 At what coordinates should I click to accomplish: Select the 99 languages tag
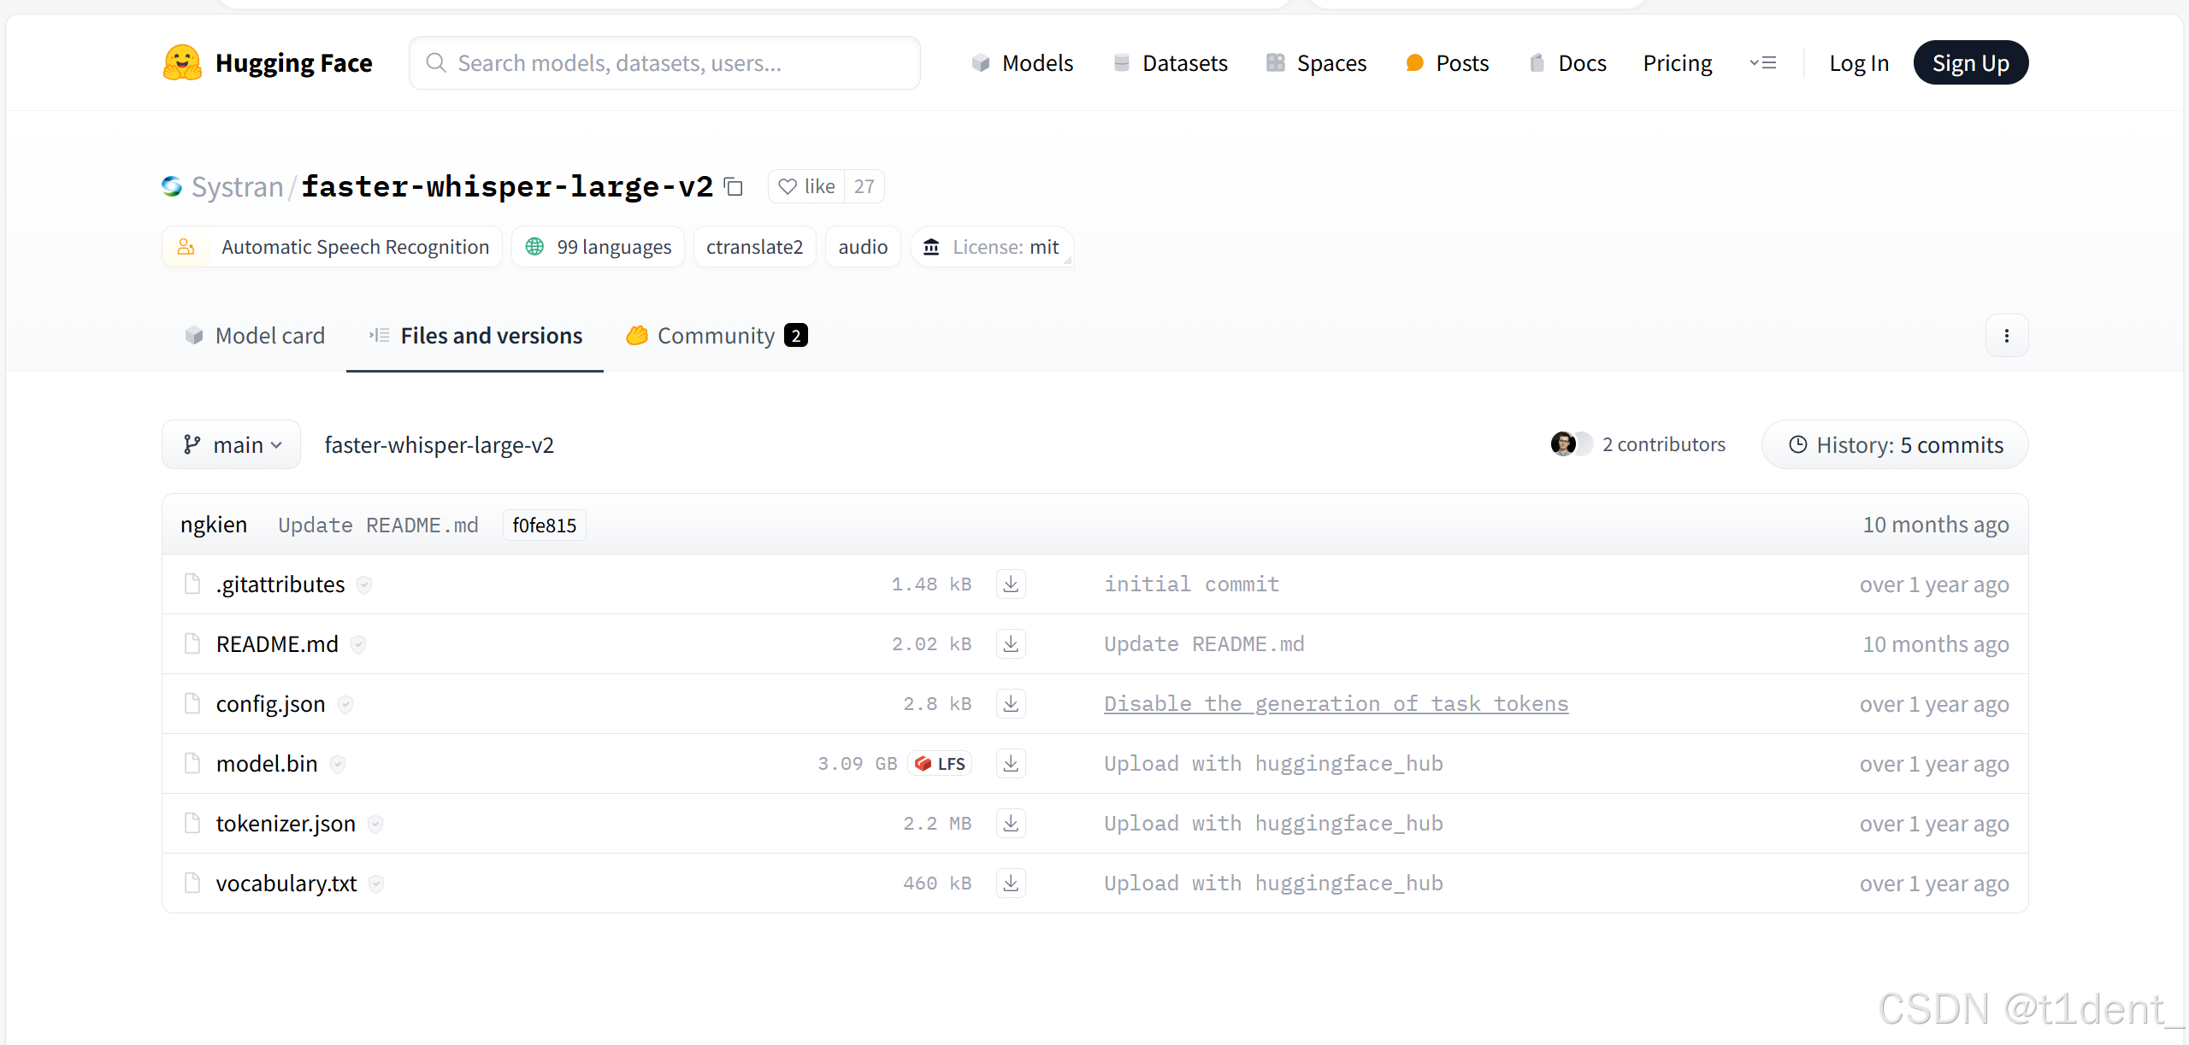pos(599,247)
